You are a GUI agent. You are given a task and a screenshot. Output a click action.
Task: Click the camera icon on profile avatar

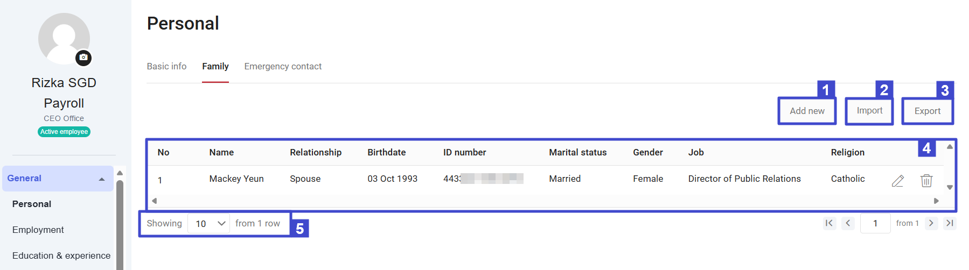tap(83, 58)
